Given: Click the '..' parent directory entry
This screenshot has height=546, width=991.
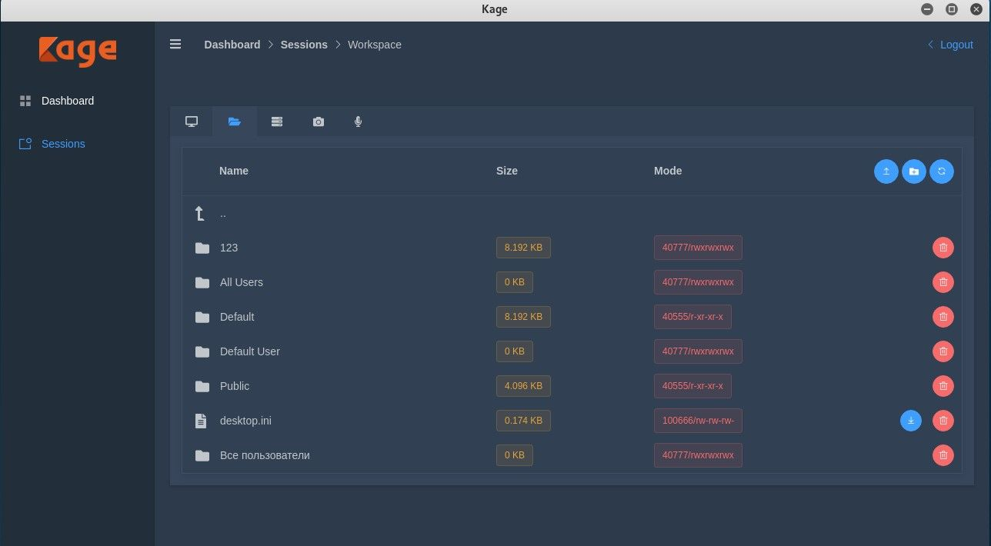Looking at the screenshot, I should [x=223, y=214].
